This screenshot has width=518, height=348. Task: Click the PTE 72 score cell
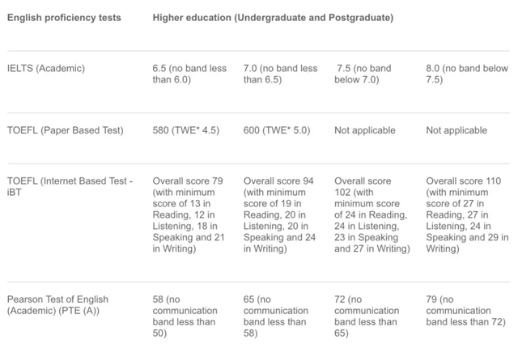click(x=367, y=316)
